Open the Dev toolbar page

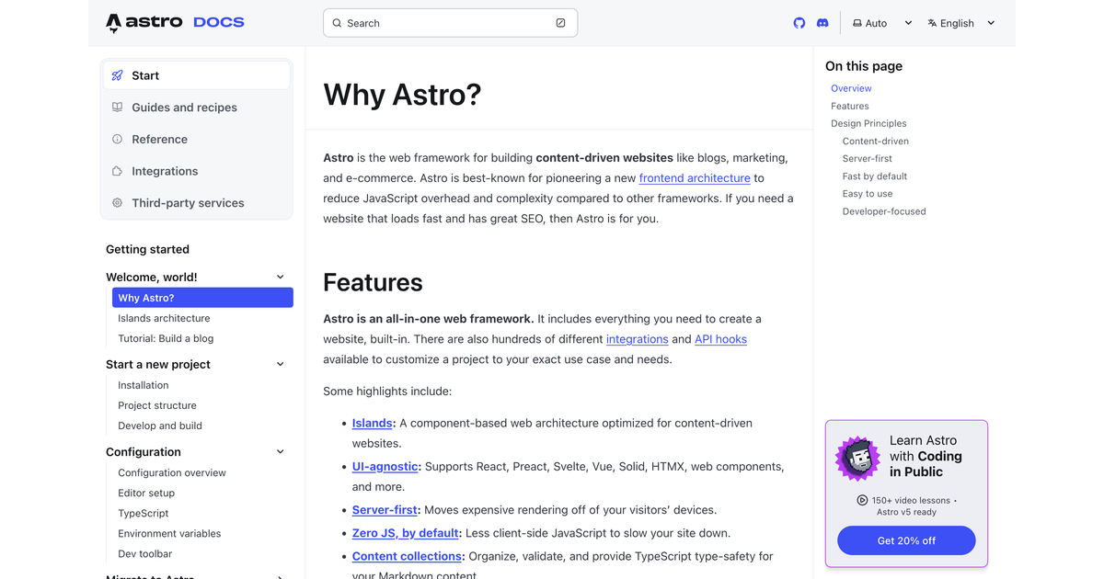pos(145,553)
